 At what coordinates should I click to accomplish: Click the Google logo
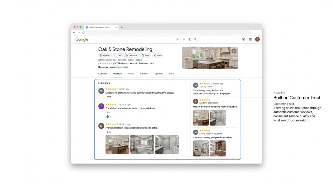click(82, 39)
